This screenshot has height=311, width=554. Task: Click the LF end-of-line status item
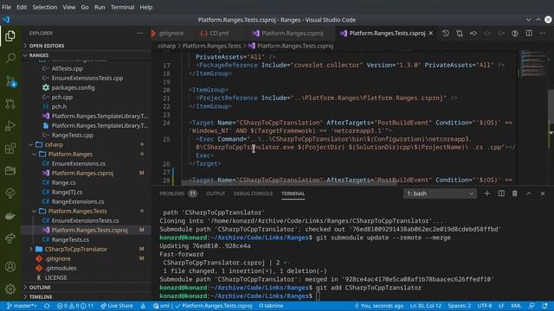pyautogui.click(x=501, y=306)
